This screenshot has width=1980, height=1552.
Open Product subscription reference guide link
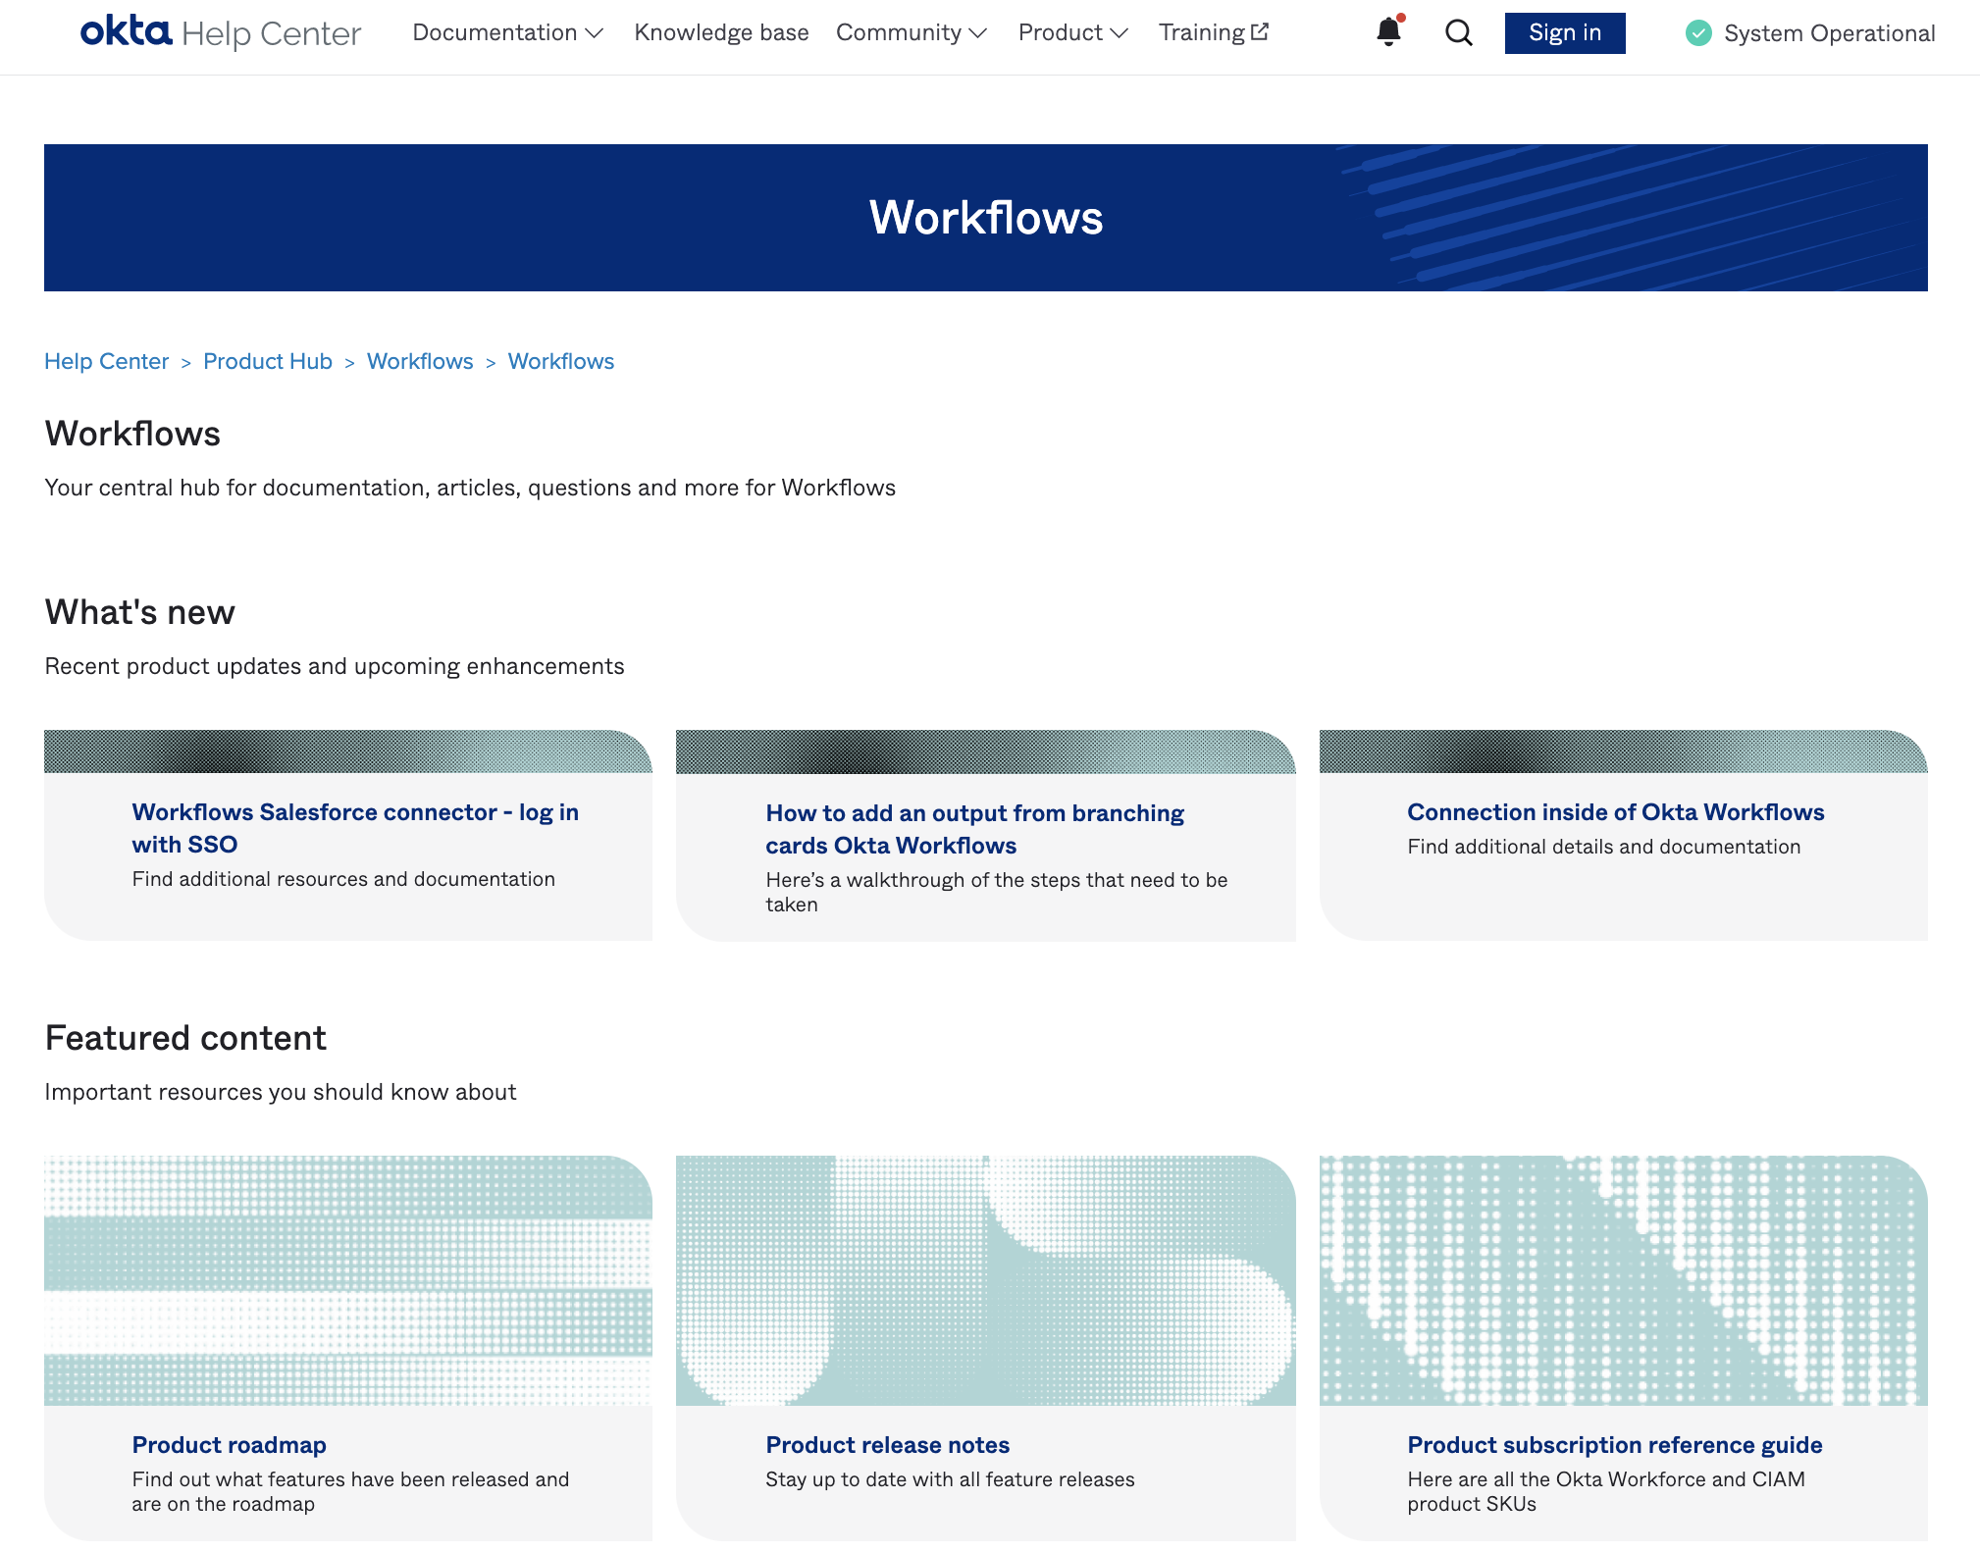point(1614,1445)
